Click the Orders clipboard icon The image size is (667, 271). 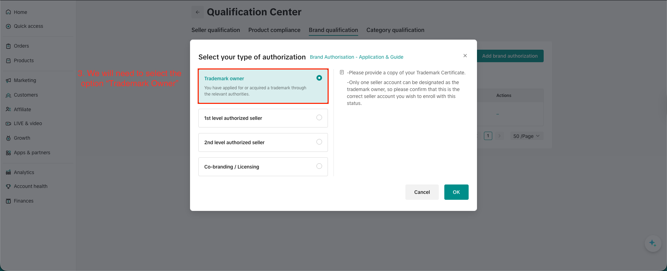pos(8,46)
